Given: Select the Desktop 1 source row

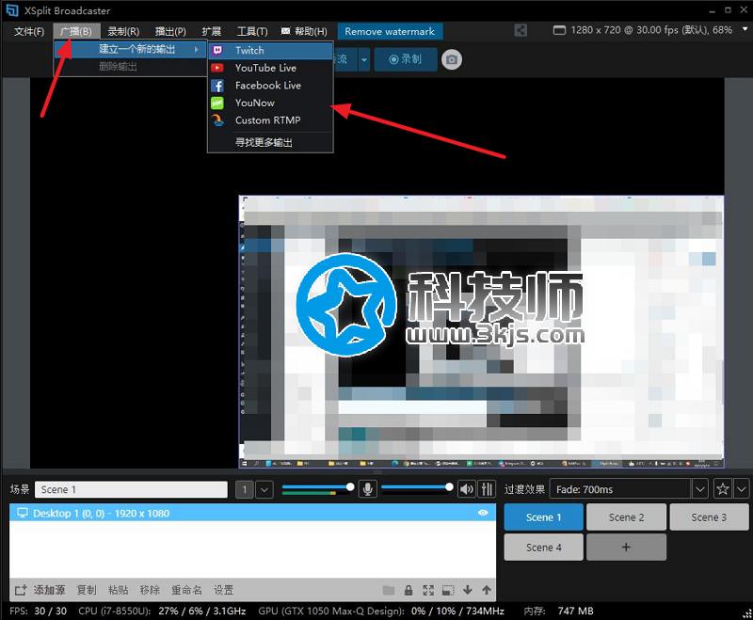Looking at the screenshot, I should [252, 513].
